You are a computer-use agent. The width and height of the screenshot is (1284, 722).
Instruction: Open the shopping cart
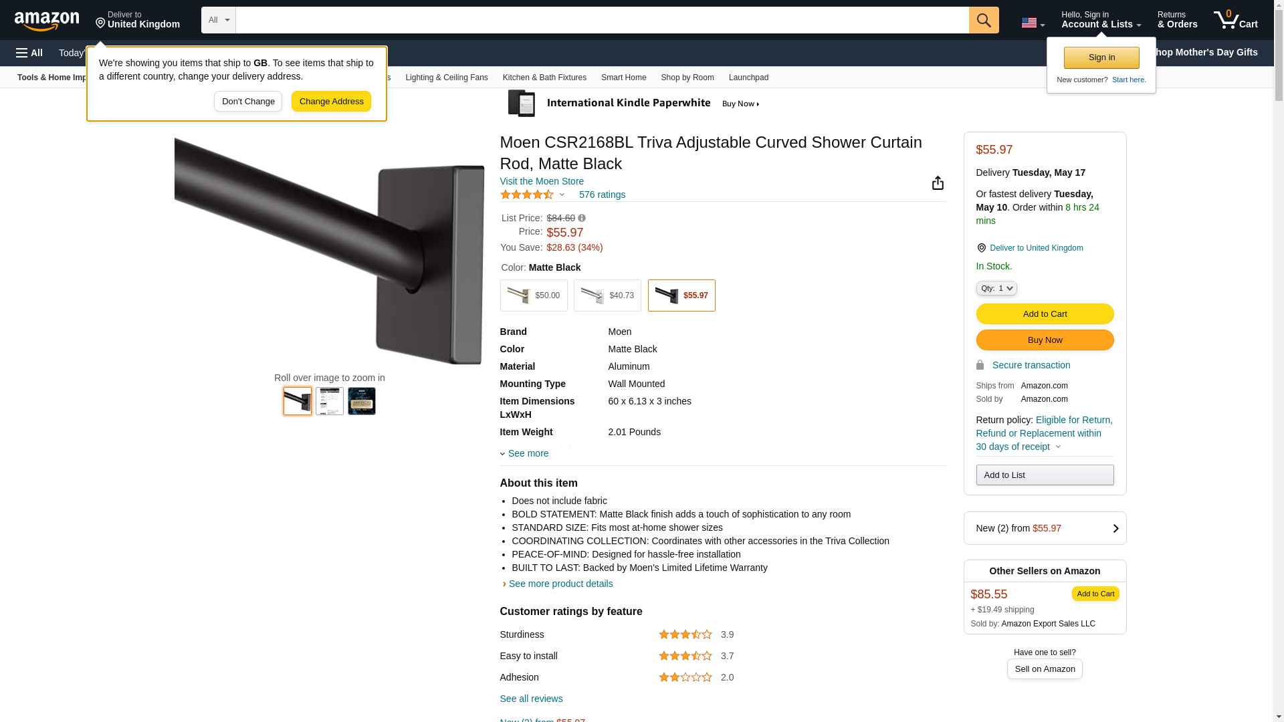(1235, 20)
